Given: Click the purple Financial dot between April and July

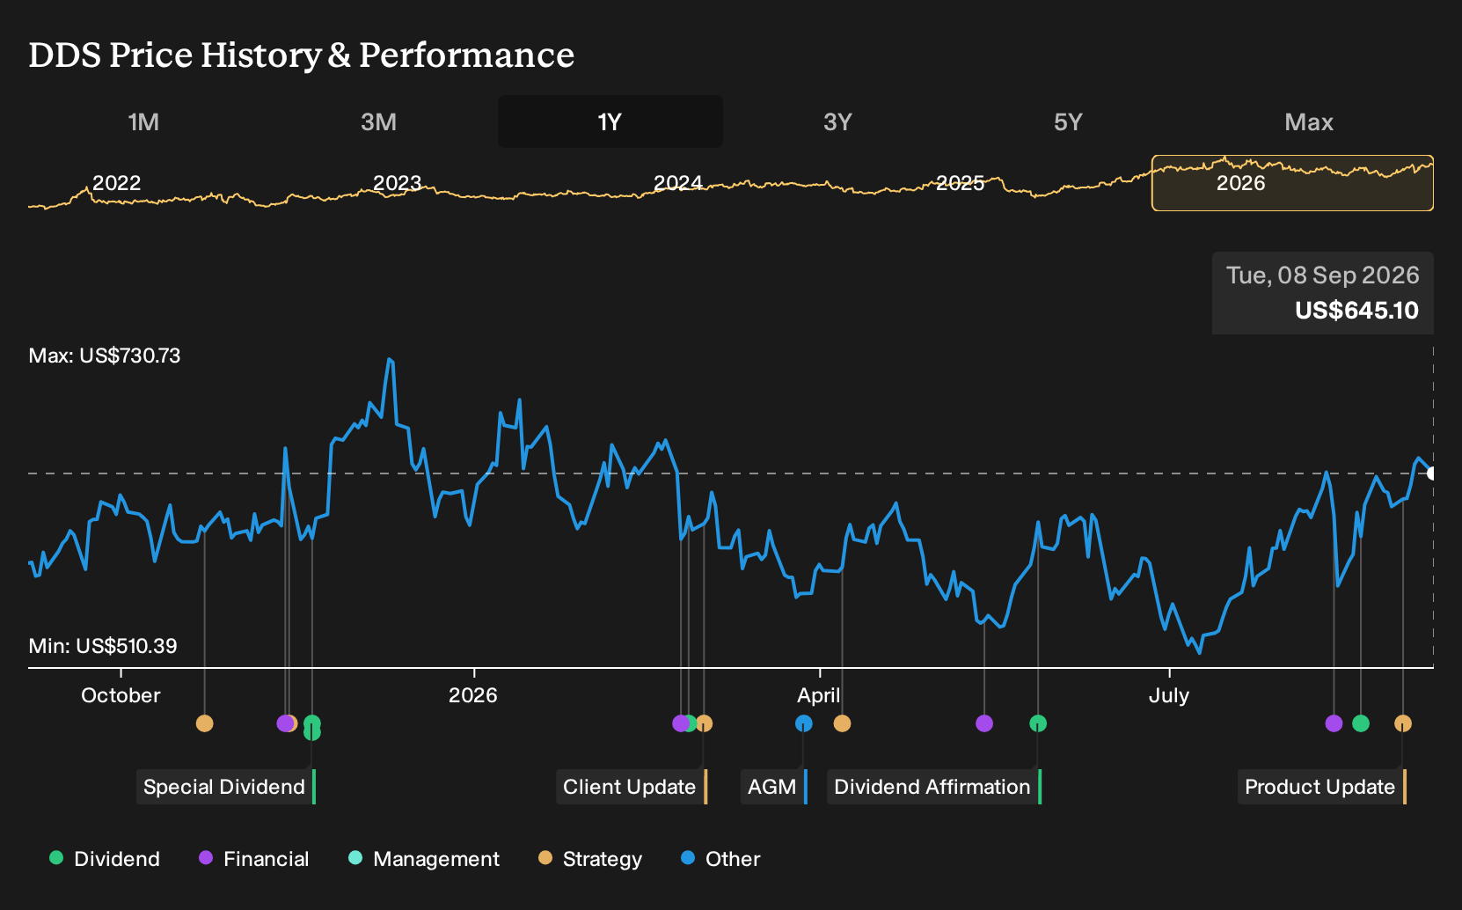Looking at the screenshot, I should pos(984,723).
